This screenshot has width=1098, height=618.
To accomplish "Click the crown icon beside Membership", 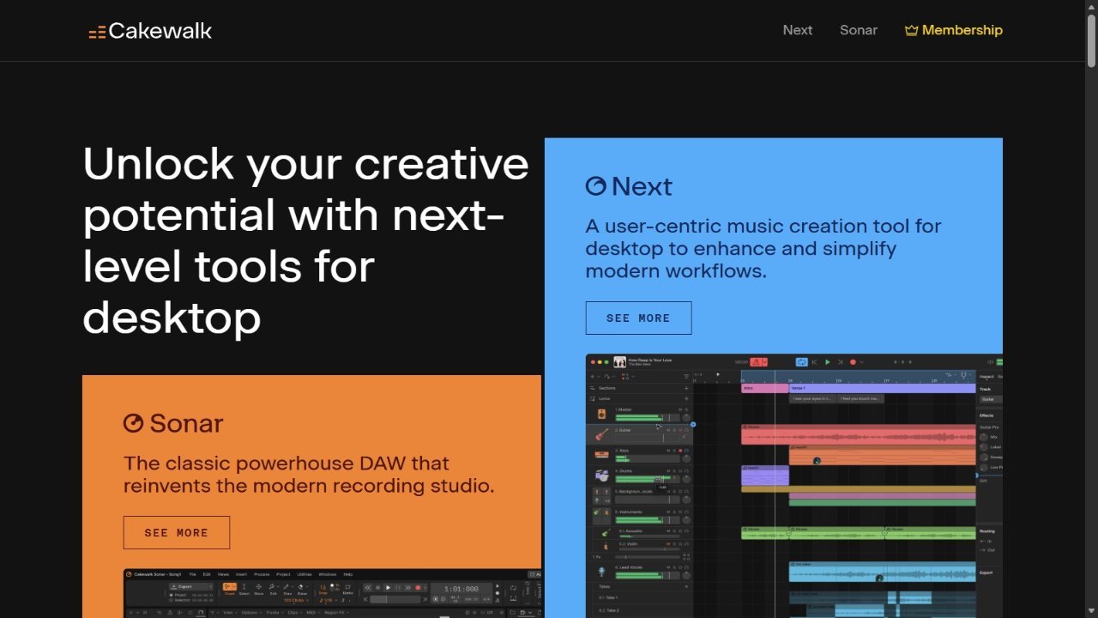I will pyautogui.click(x=911, y=30).
